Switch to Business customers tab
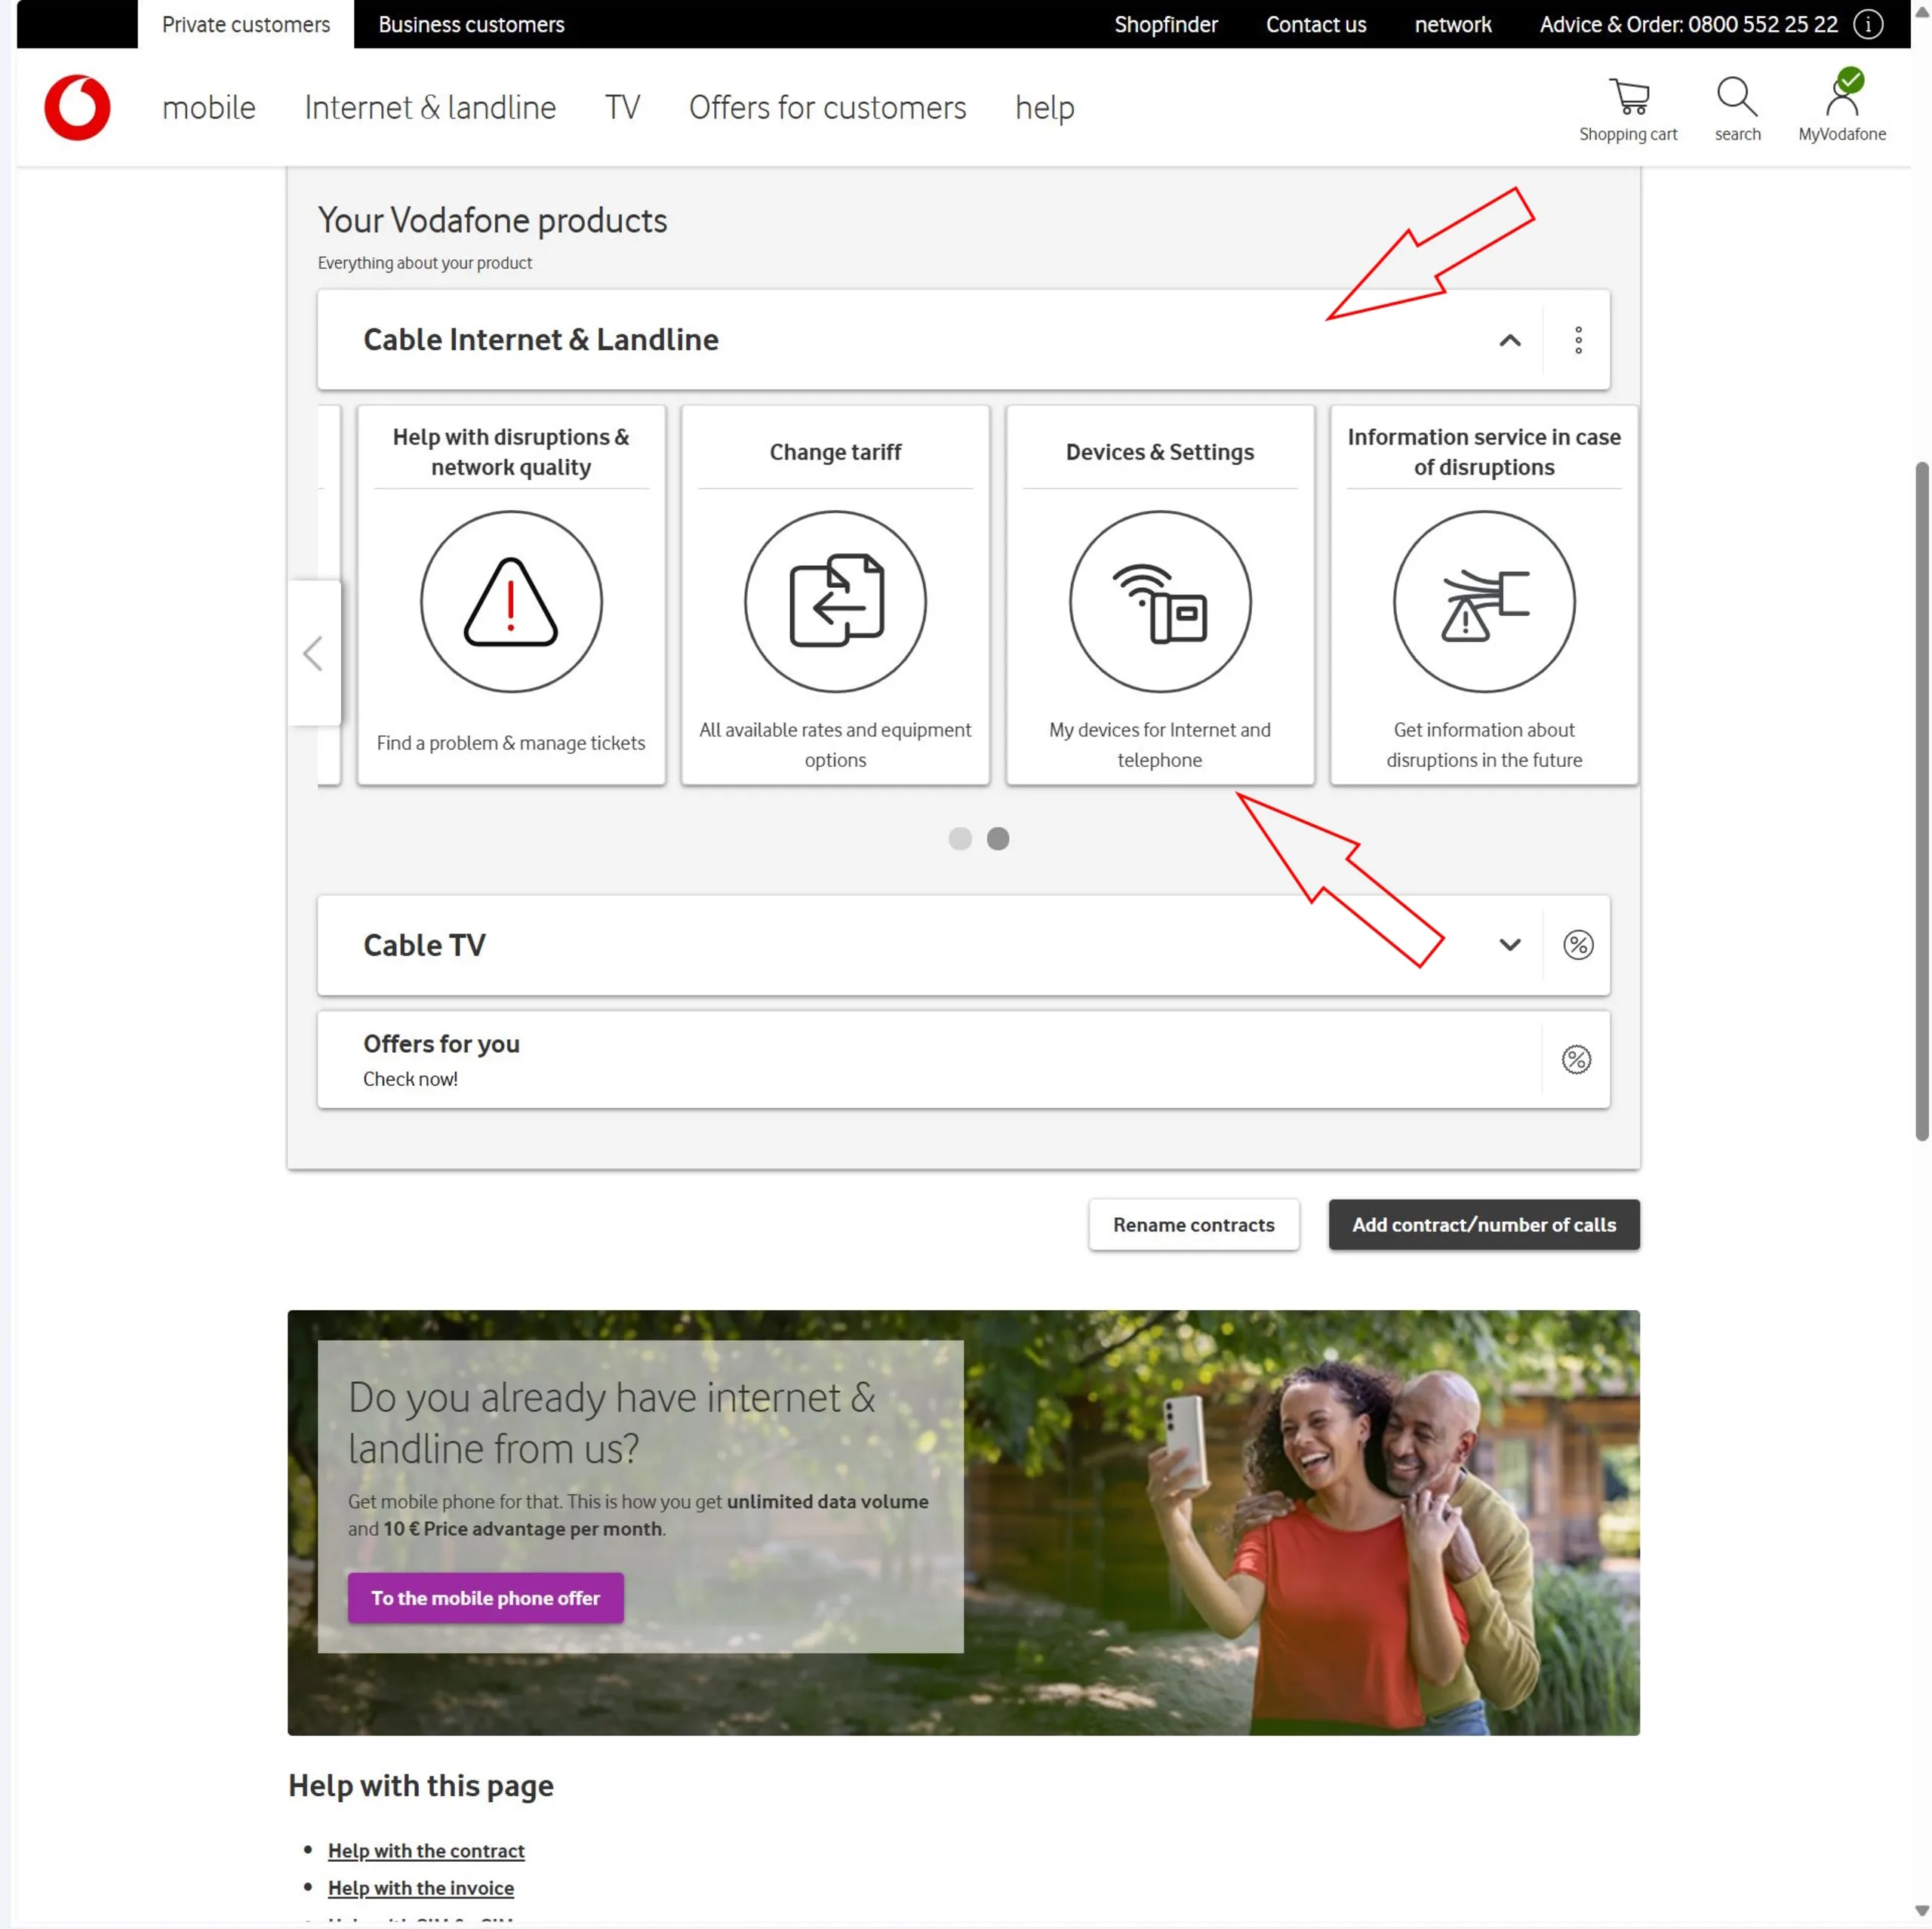The width and height of the screenshot is (1932, 1929). tap(471, 24)
